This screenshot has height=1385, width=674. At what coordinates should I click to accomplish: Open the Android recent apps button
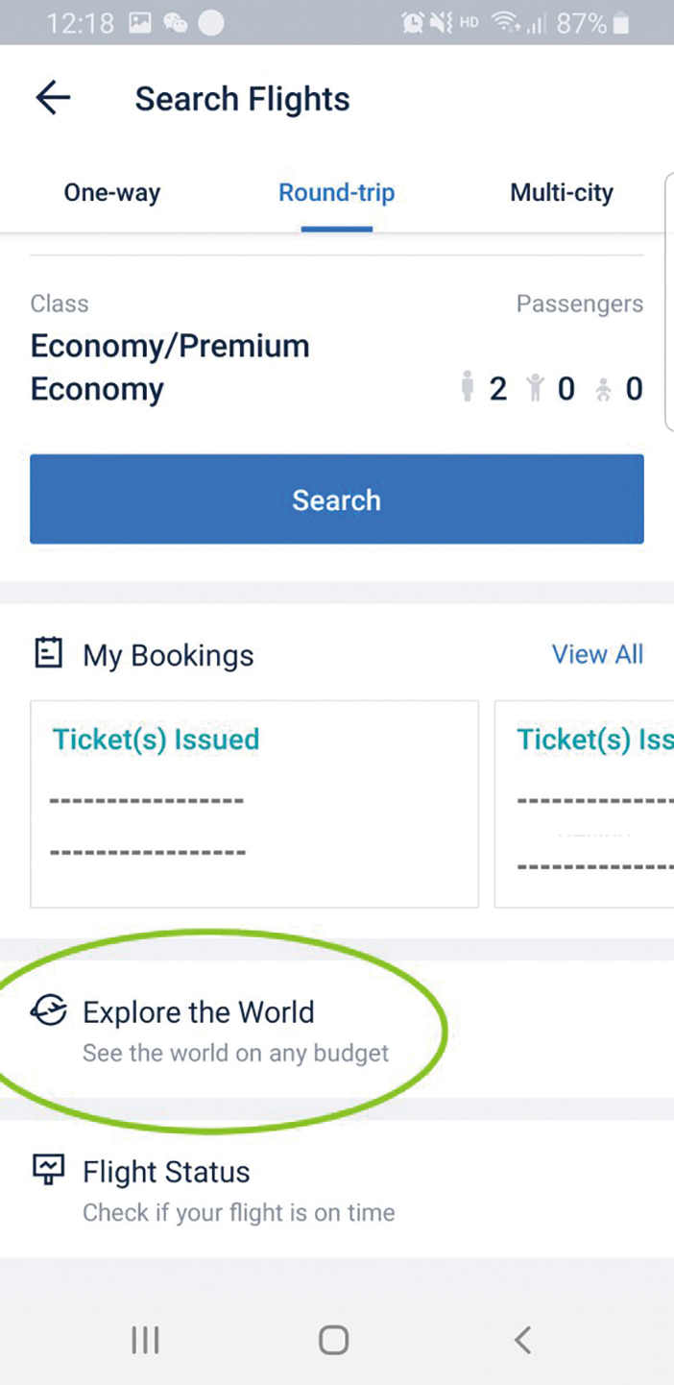tap(145, 1339)
